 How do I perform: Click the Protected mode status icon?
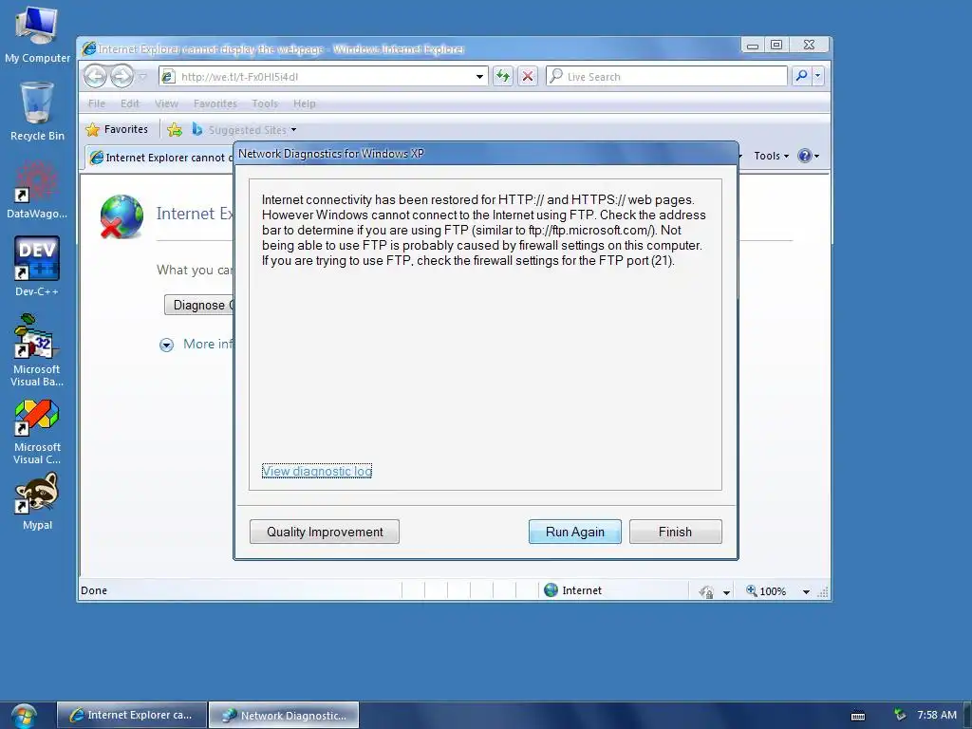pos(705,591)
